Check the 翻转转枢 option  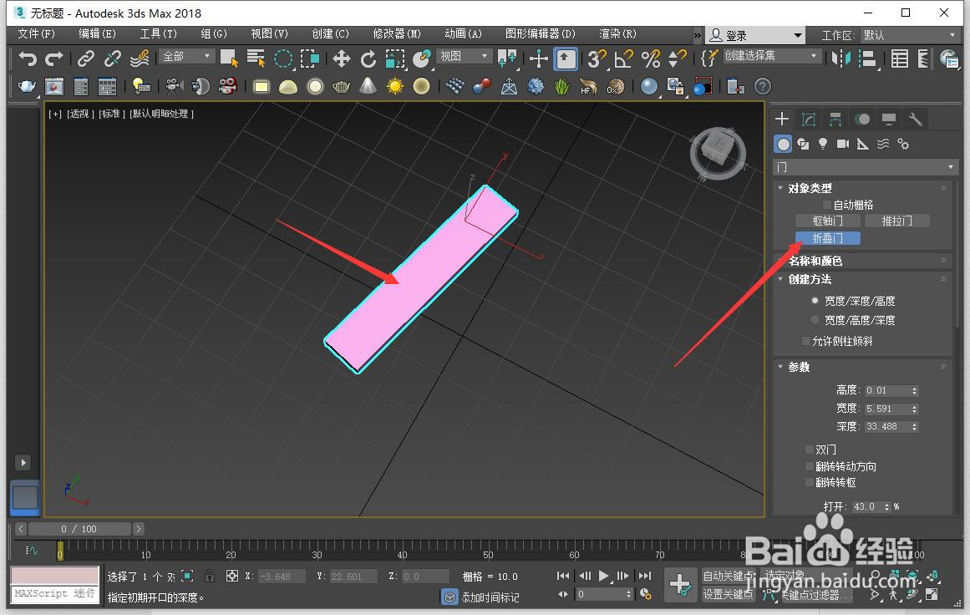(809, 483)
